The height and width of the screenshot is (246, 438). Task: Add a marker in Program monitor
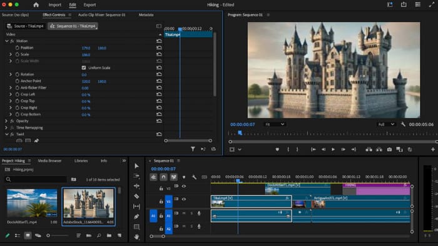pos(277,150)
